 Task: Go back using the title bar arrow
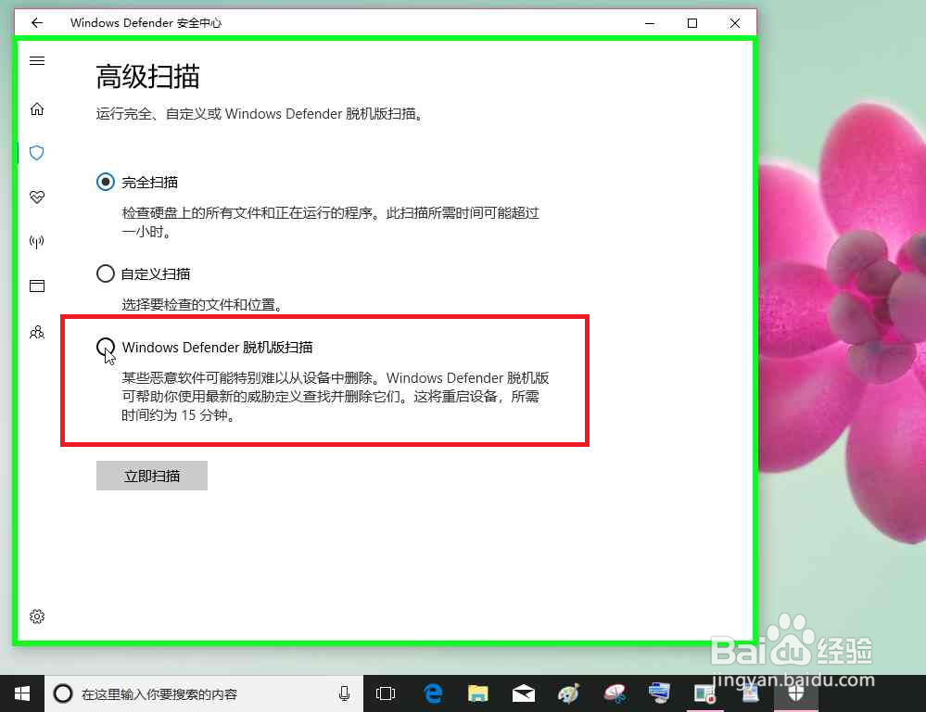[37, 23]
